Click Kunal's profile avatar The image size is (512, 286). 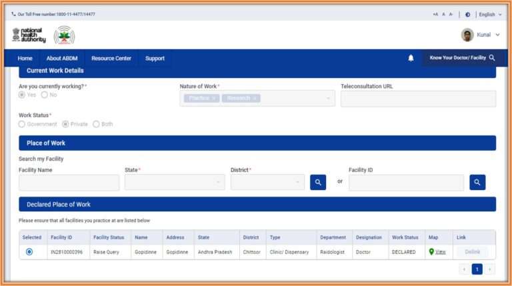pos(467,35)
